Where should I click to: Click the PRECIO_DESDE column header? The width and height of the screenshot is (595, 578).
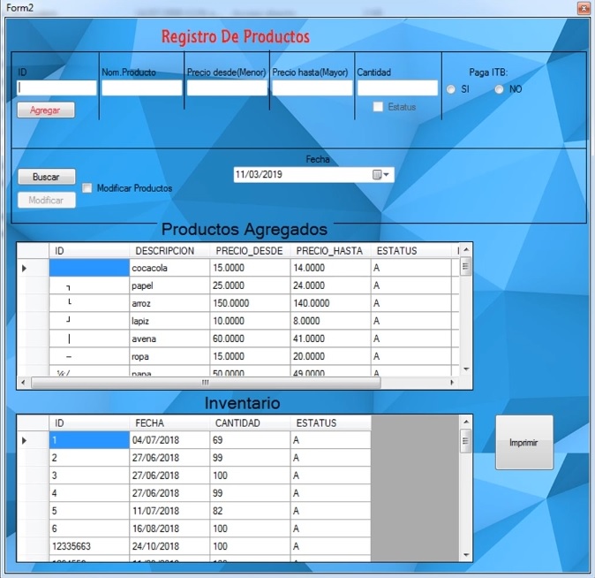(249, 251)
